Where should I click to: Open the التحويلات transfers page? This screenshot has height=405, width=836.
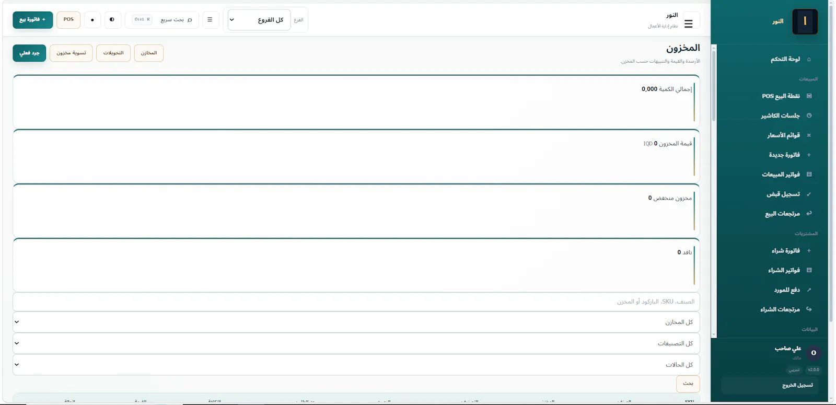click(x=113, y=53)
